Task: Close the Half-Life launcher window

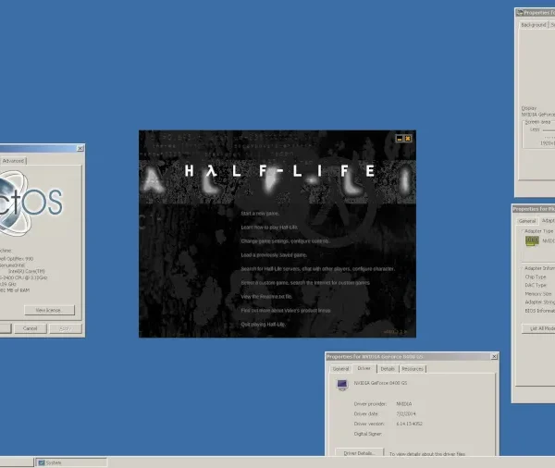Action: pos(408,139)
